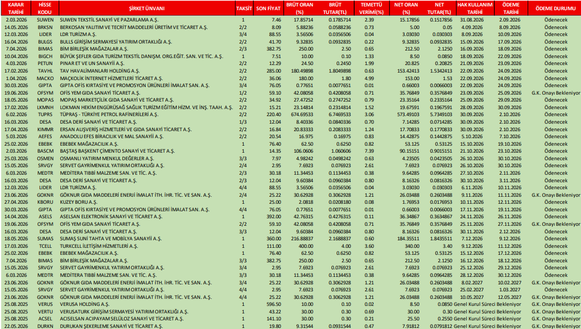Click the 674.69533 gross rate value

pos(303,115)
